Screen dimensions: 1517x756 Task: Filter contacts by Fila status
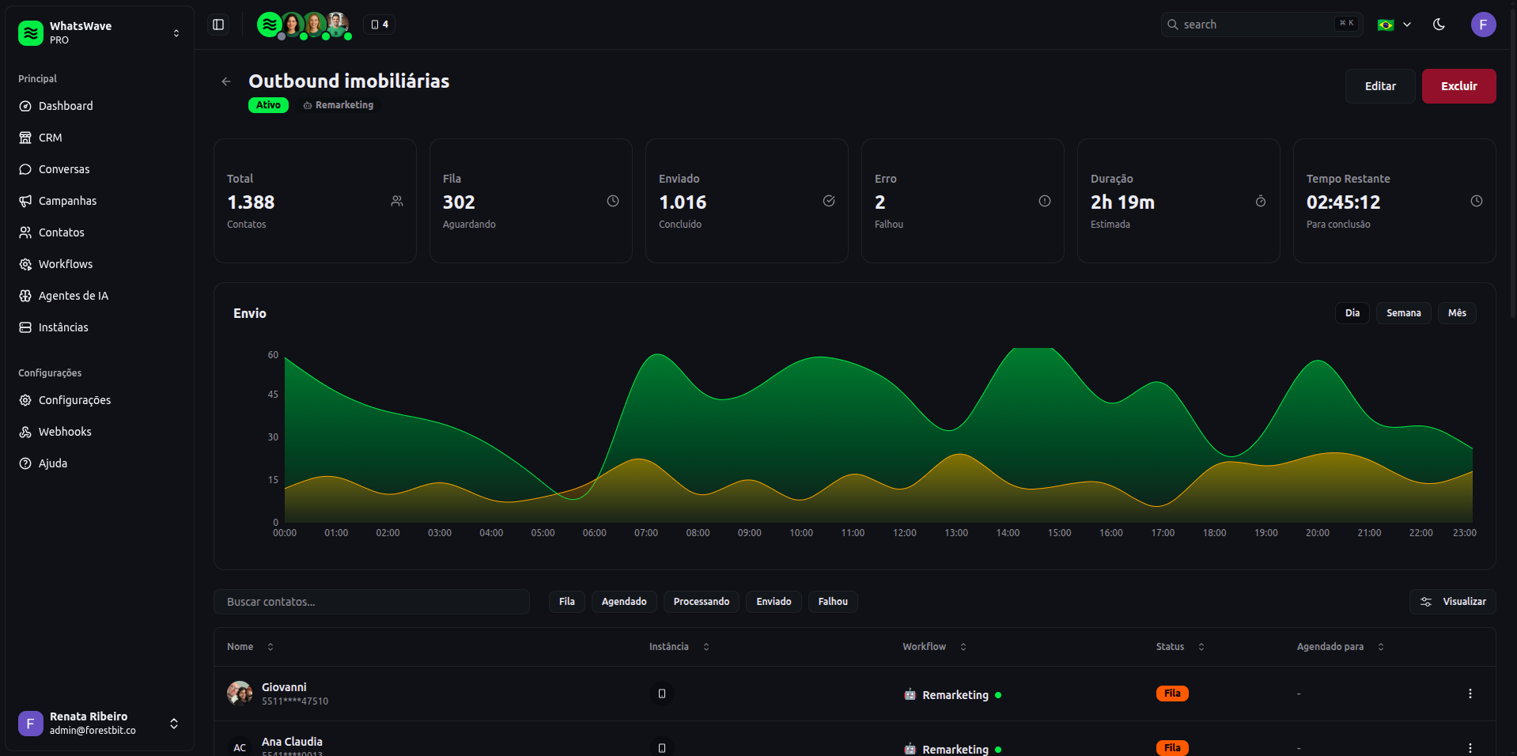567,602
